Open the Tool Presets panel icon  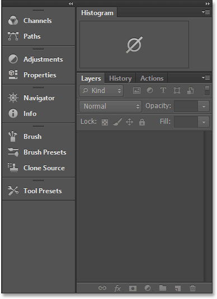tap(13, 191)
